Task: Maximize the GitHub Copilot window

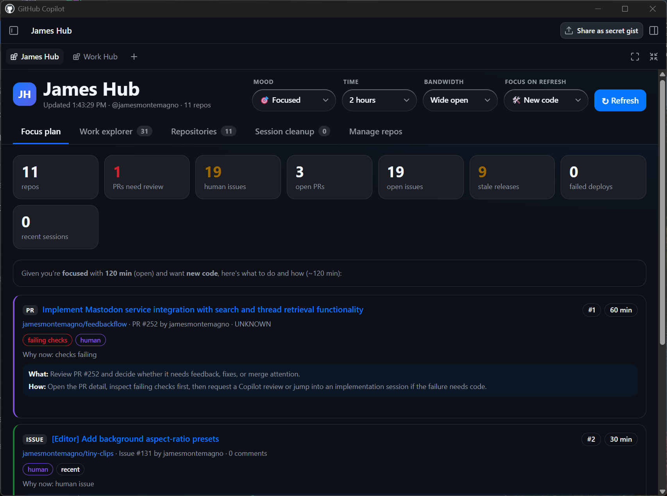Action: click(x=625, y=9)
